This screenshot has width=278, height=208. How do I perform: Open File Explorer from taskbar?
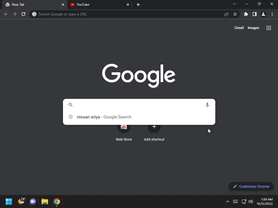click(45, 201)
